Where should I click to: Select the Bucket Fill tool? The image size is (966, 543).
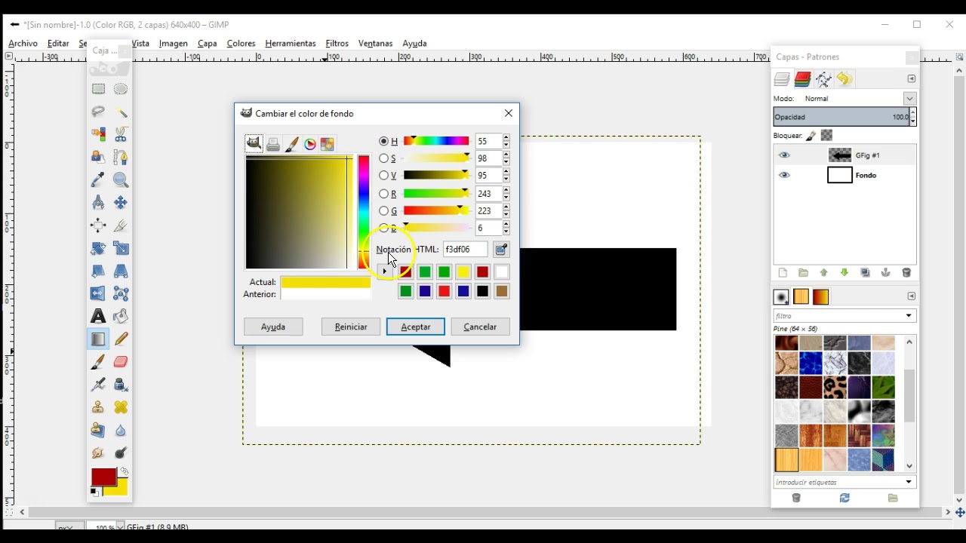pos(121,316)
